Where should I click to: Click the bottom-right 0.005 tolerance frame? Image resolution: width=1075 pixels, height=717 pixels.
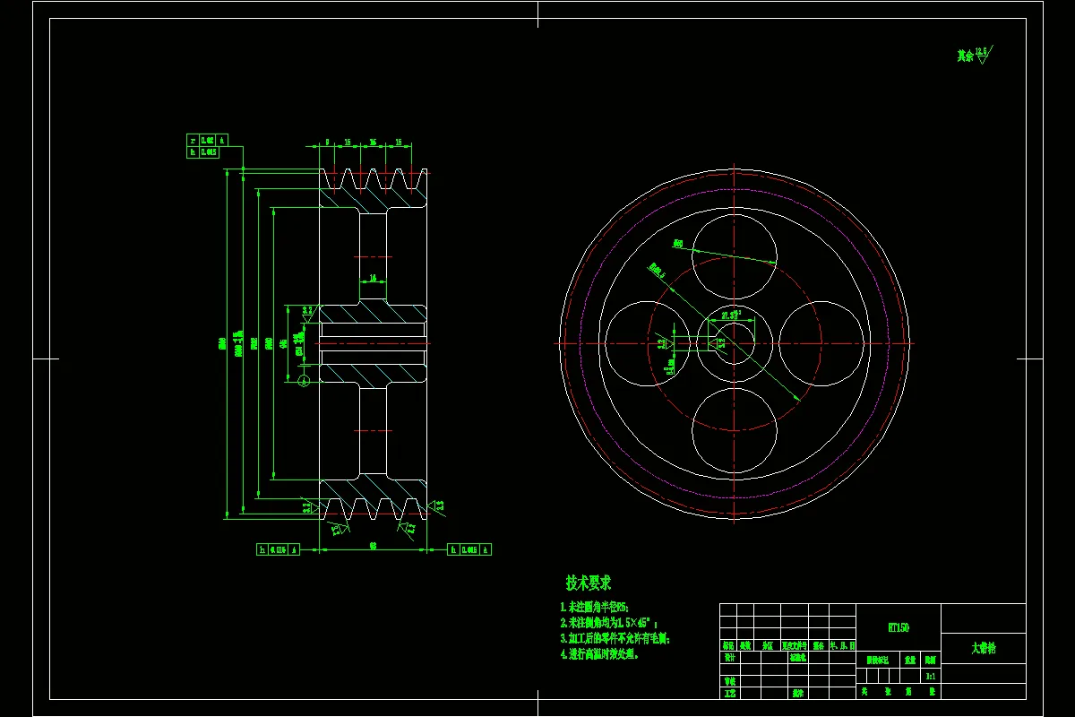click(x=469, y=549)
